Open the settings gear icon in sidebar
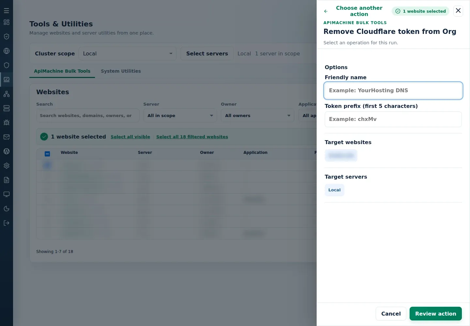 [7, 166]
